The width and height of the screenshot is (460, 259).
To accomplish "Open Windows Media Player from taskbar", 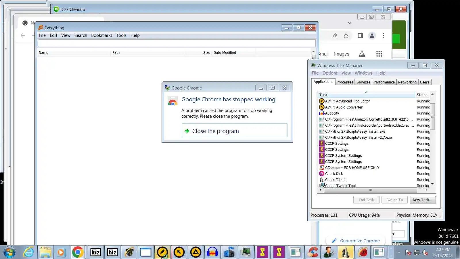I will coord(61,252).
